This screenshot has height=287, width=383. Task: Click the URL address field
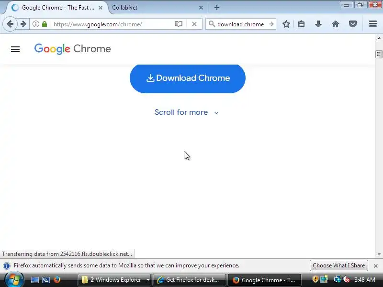[113, 24]
